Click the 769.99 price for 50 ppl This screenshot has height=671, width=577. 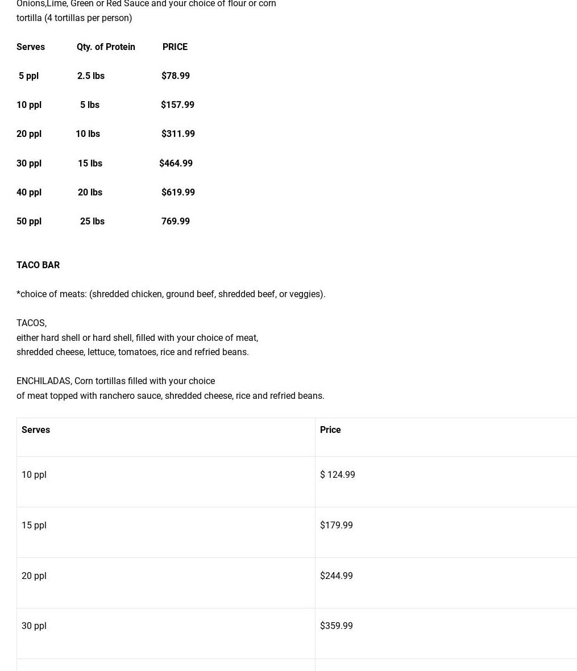click(x=176, y=221)
